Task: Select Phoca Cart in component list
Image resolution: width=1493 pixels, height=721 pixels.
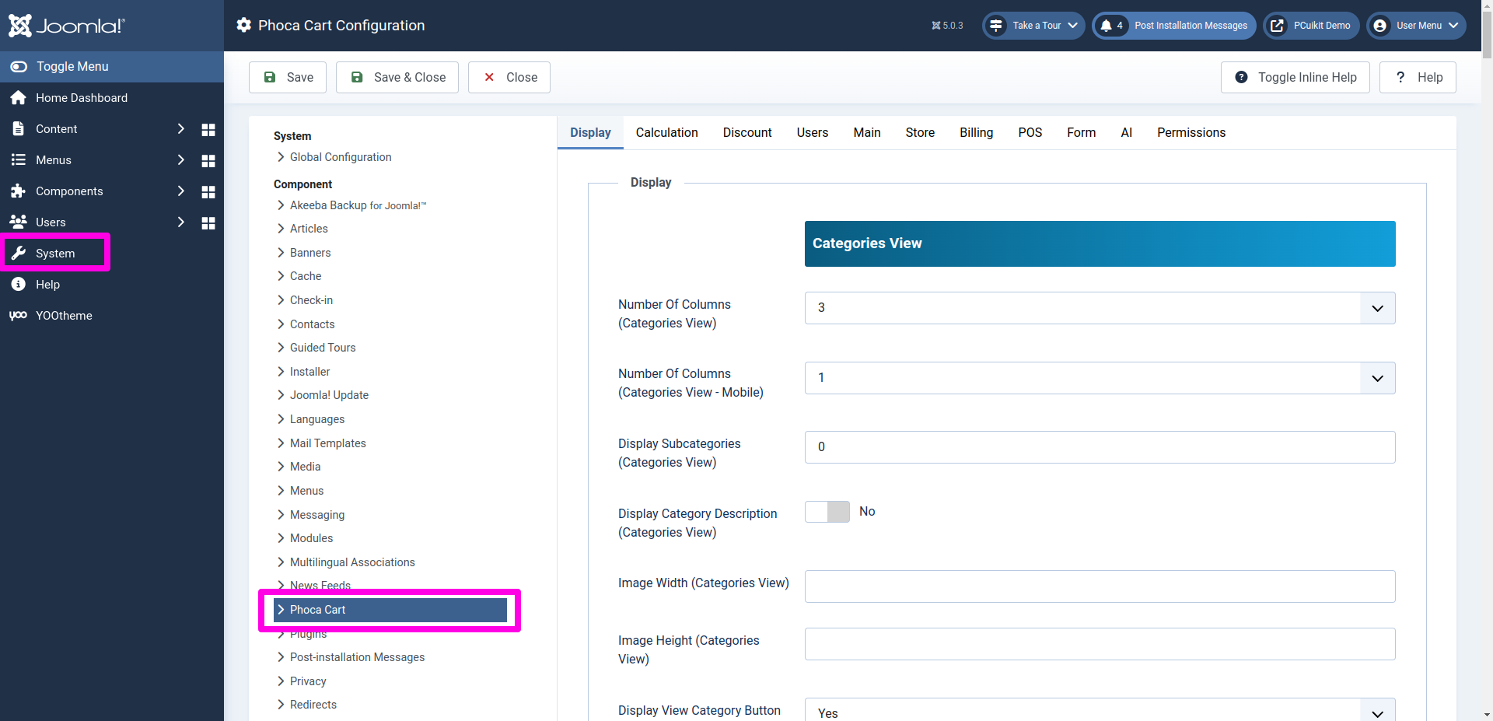Action: click(390, 610)
